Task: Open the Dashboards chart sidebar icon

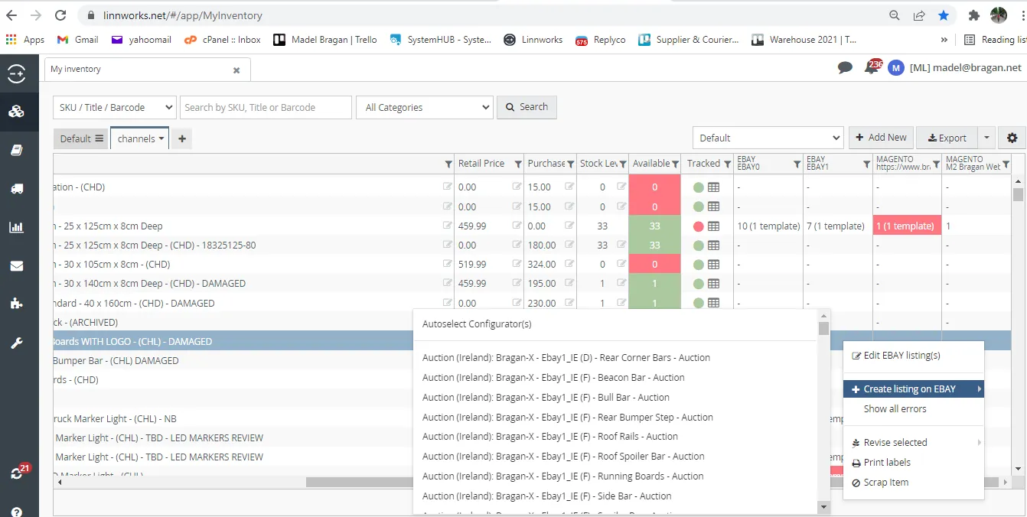Action: click(x=17, y=227)
